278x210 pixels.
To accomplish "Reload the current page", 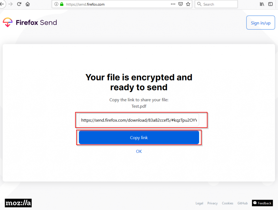I will coord(19,4).
